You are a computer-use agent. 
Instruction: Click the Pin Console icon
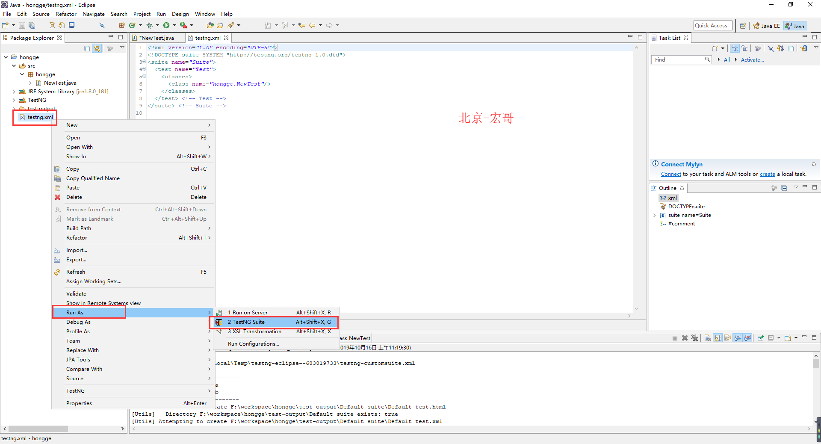[x=761, y=338]
